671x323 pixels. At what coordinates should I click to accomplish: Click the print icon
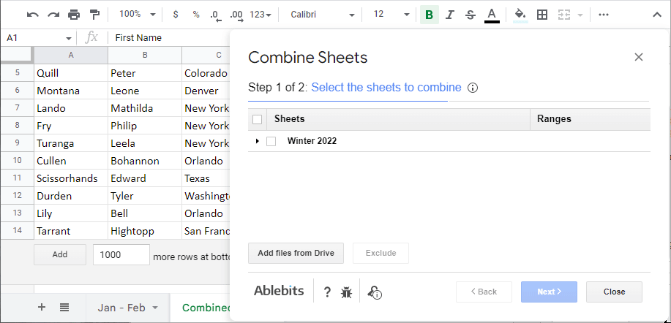[x=74, y=15]
